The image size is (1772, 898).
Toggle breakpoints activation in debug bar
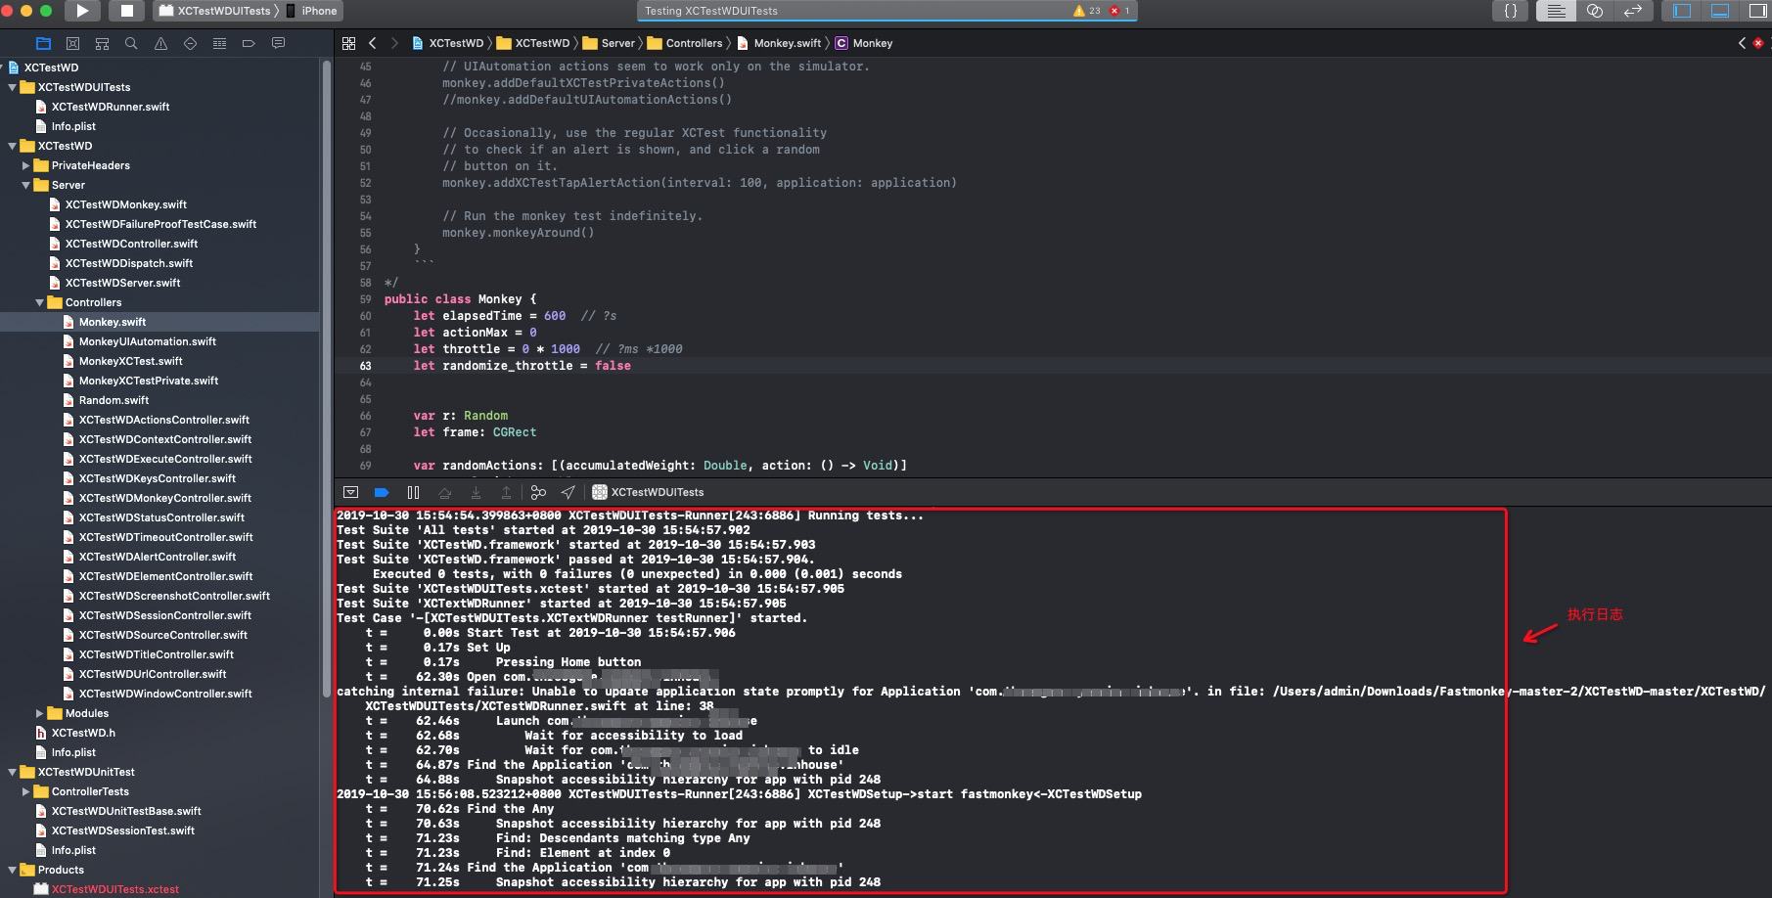(x=382, y=492)
